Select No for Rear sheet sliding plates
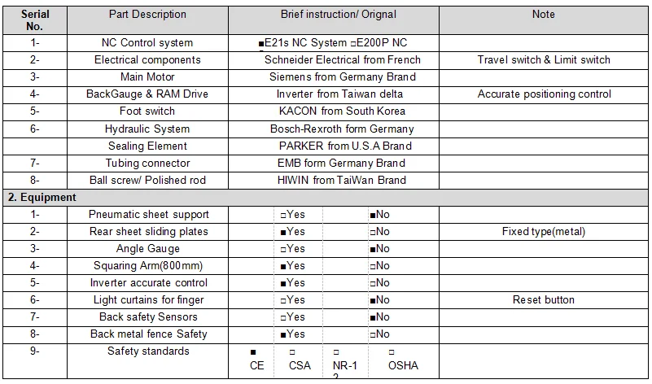This screenshot has height=384, width=652. point(373,232)
